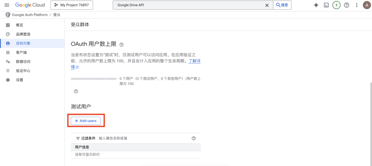Open 数据访问 sidebar item
This screenshot has width=372, height=166.
[23, 61]
